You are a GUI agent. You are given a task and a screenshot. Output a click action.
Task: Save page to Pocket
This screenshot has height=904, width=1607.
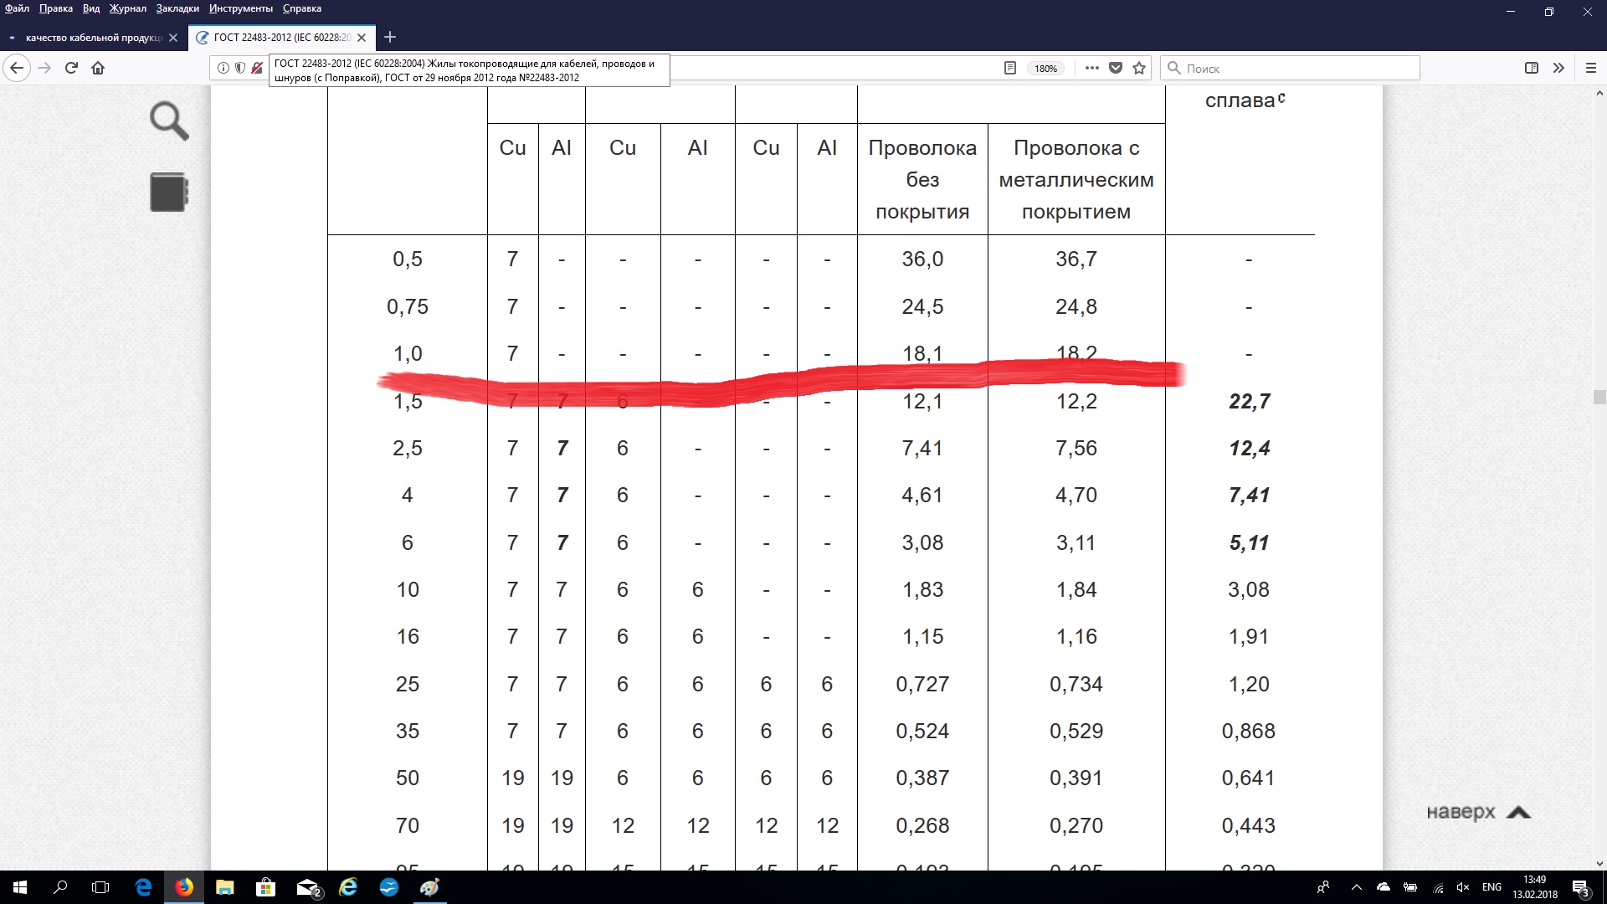coord(1116,68)
